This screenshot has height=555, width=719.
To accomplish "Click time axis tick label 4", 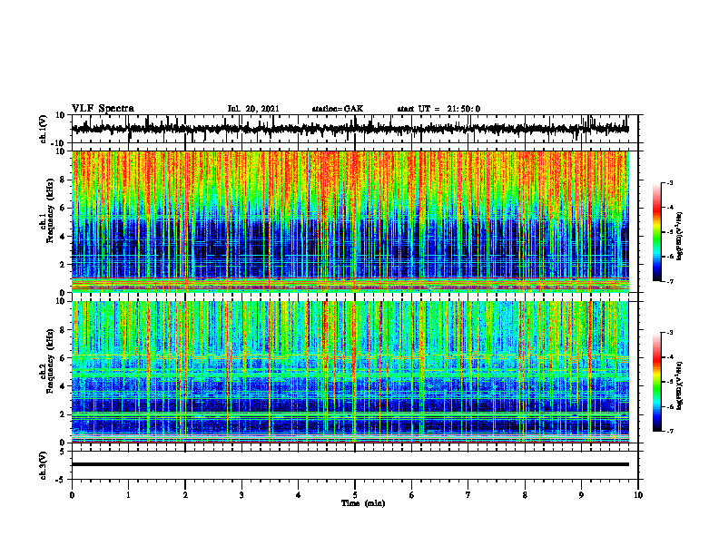I will pyautogui.click(x=299, y=495).
